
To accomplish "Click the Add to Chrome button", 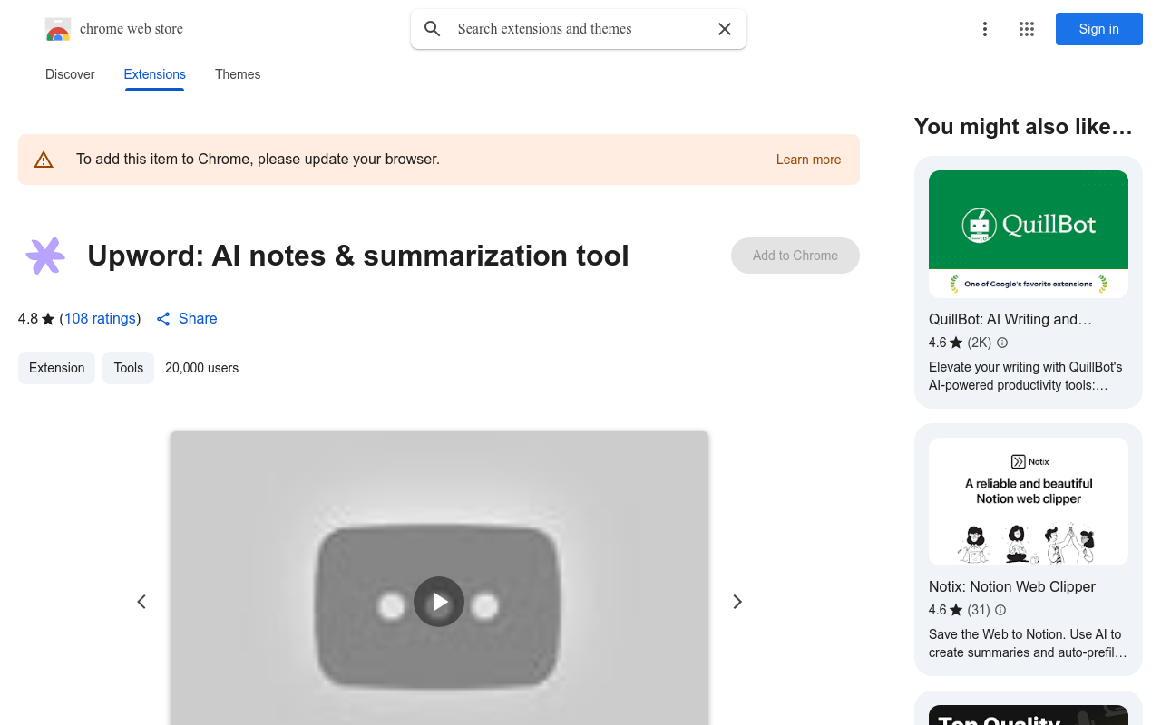I will coord(795,256).
